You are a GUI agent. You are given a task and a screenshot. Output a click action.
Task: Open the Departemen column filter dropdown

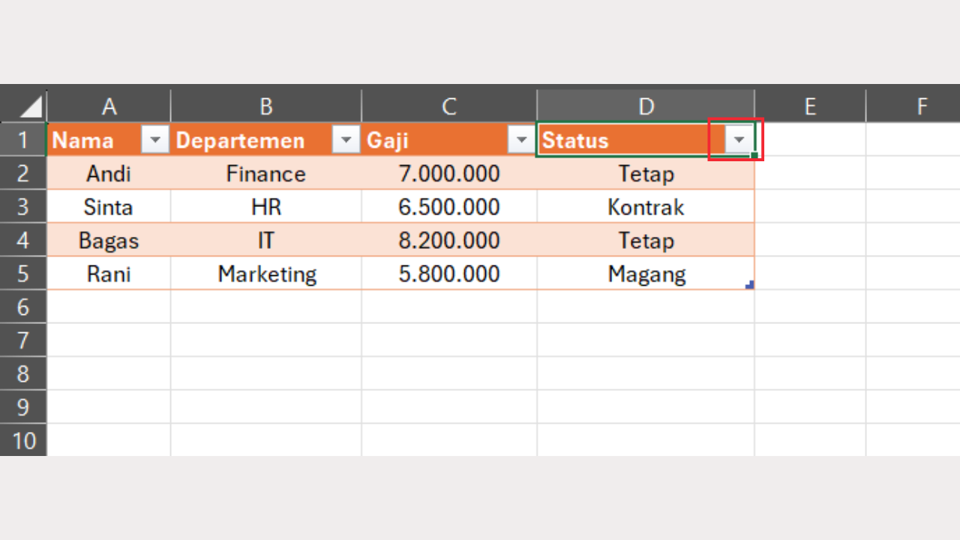click(x=346, y=139)
